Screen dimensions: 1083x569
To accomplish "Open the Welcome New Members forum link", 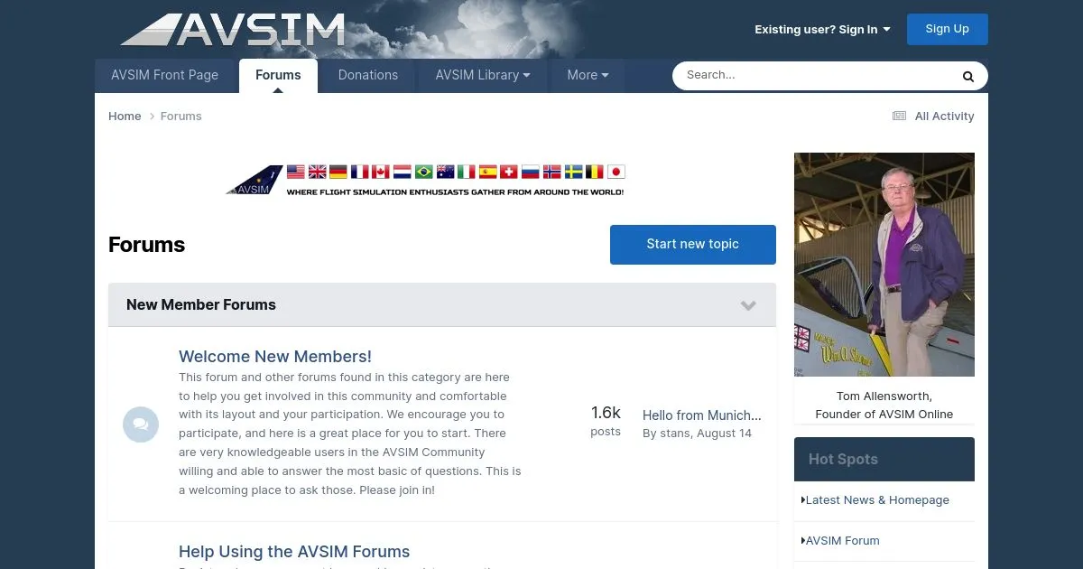I will [274, 356].
